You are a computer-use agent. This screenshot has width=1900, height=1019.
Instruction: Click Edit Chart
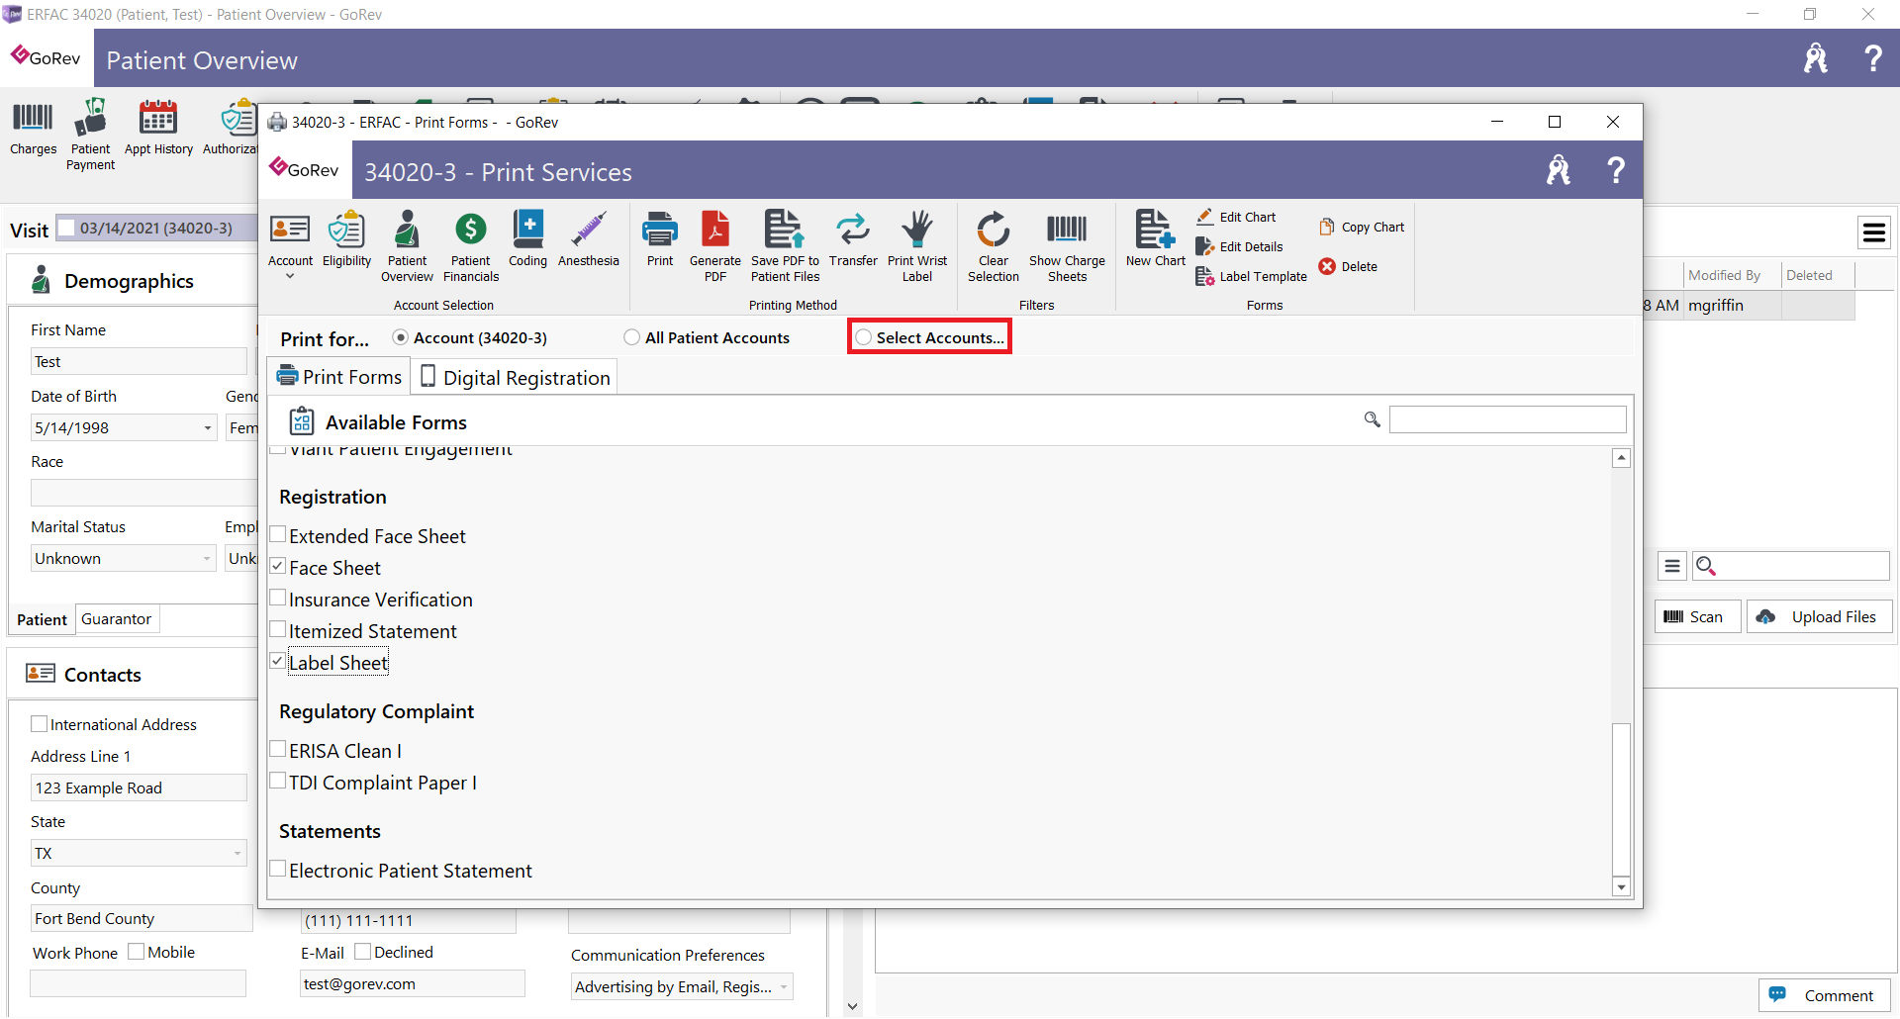(x=1237, y=217)
